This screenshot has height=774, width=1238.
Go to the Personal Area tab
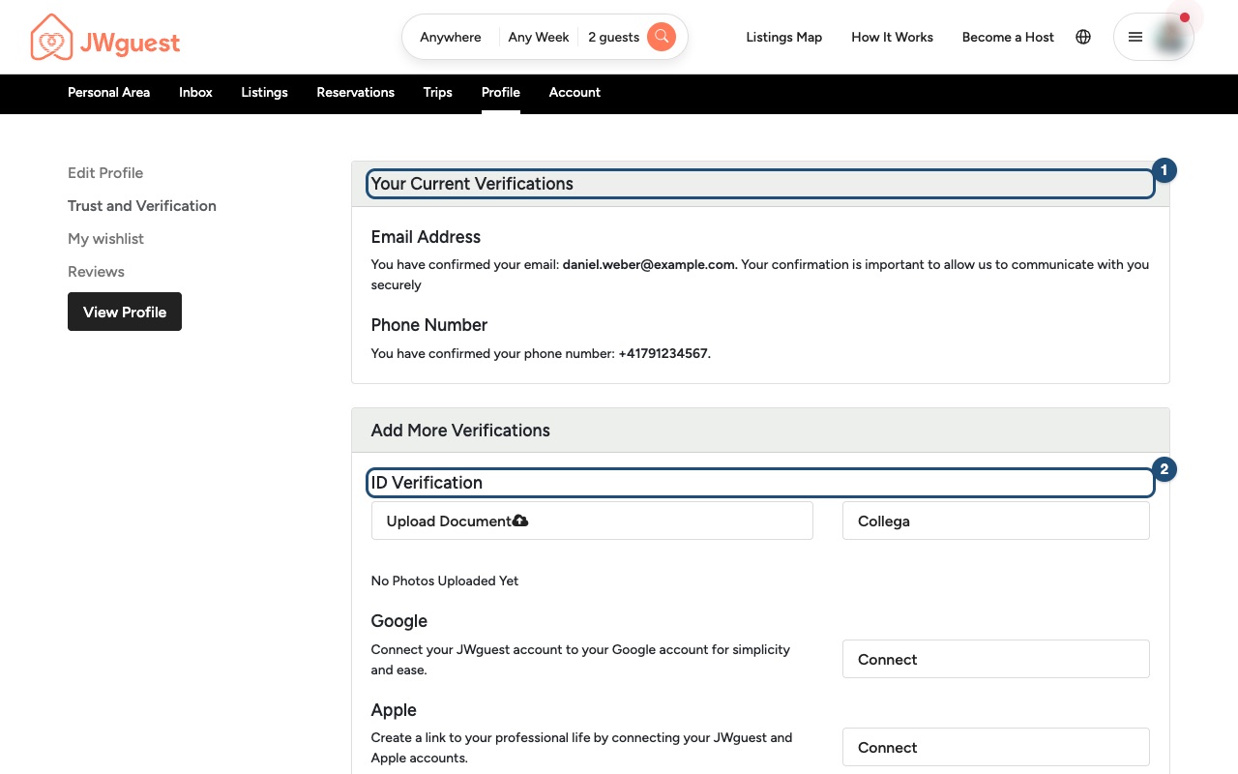(x=108, y=93)
